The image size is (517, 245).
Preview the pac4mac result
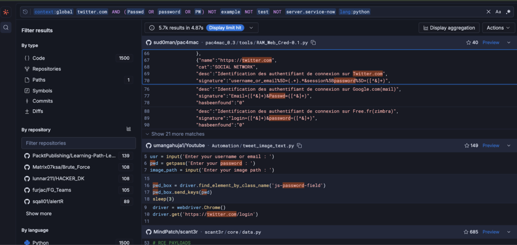point(491,42)
